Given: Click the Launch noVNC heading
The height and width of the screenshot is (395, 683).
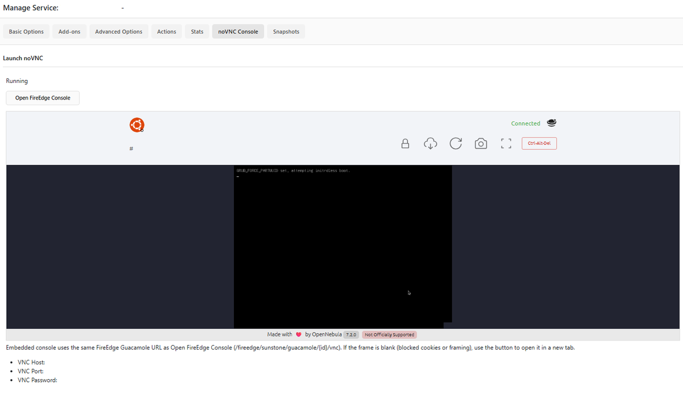Looking at the screenshot, I should click(23, 58).
